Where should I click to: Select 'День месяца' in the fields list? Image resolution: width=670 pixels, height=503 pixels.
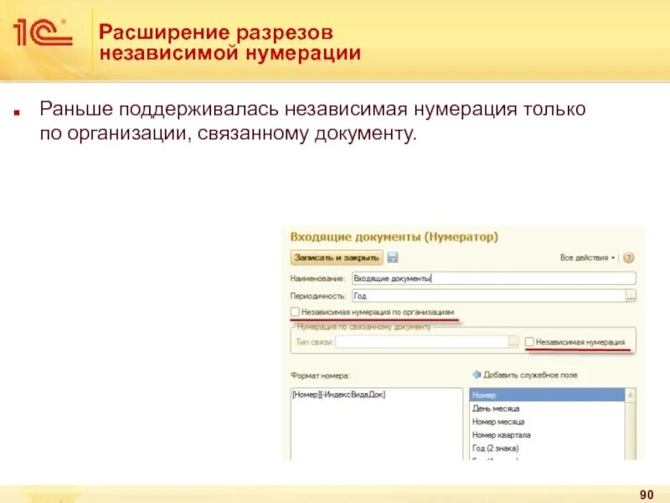pos(547,408)
